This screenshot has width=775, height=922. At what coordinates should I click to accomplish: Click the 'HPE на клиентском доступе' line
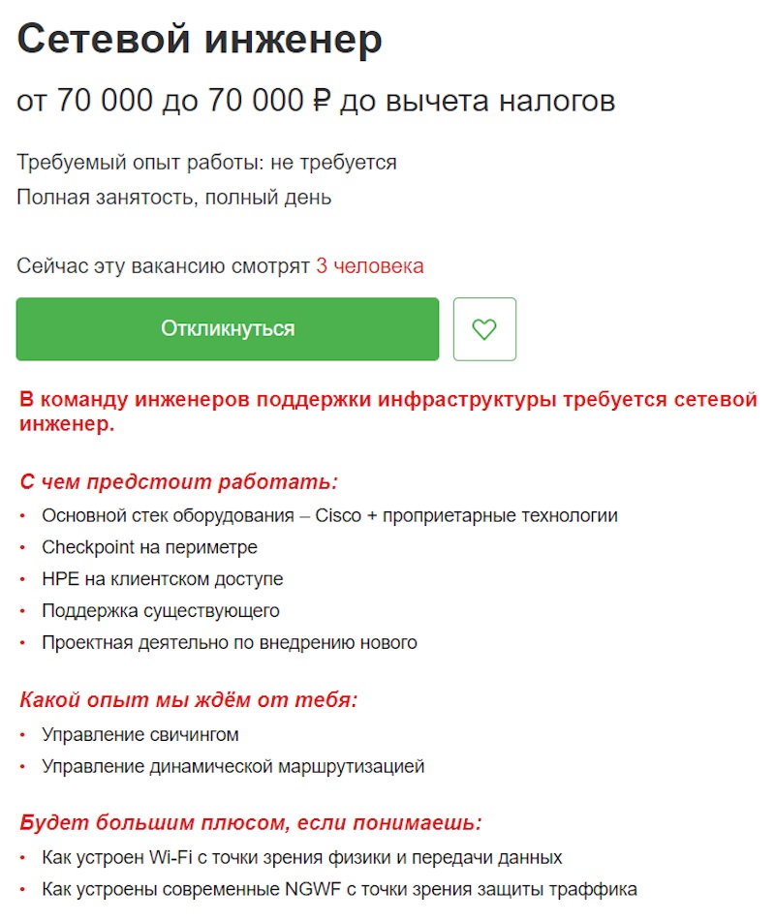coord(160,578)
